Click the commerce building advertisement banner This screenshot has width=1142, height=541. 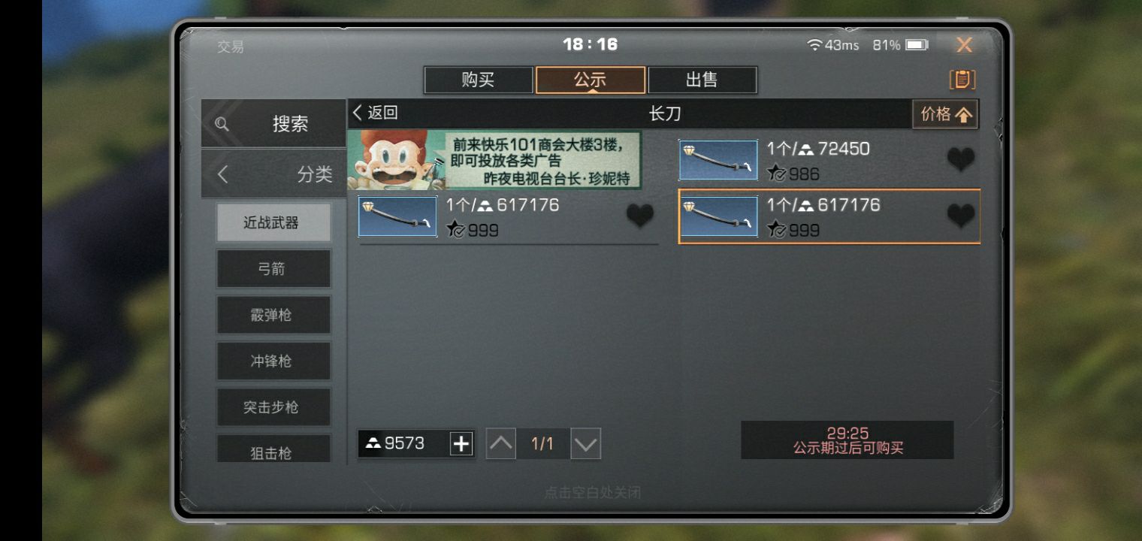pyautogui.click(x=494, y=160)
